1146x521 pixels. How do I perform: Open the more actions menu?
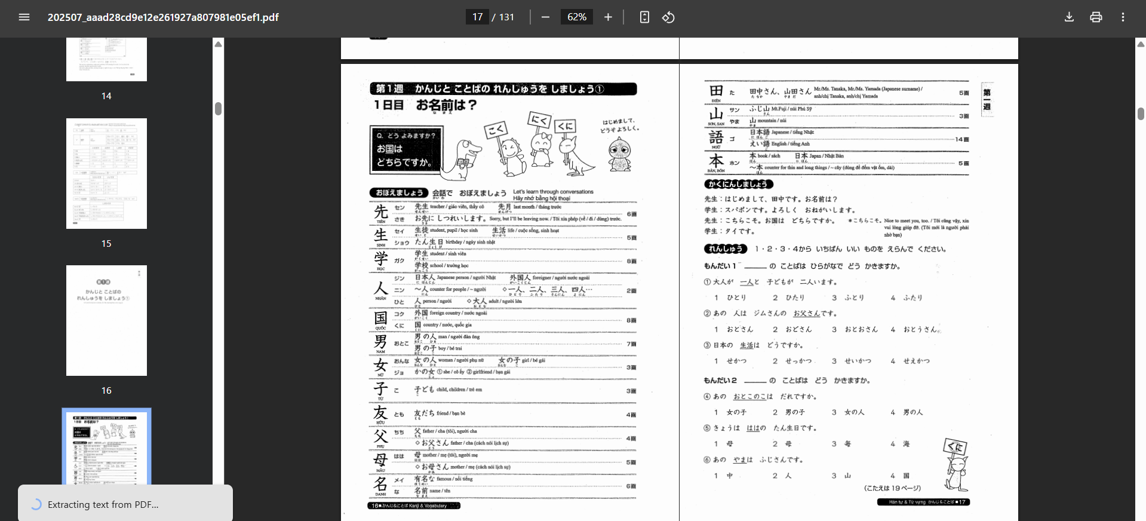coord(1123,17)
